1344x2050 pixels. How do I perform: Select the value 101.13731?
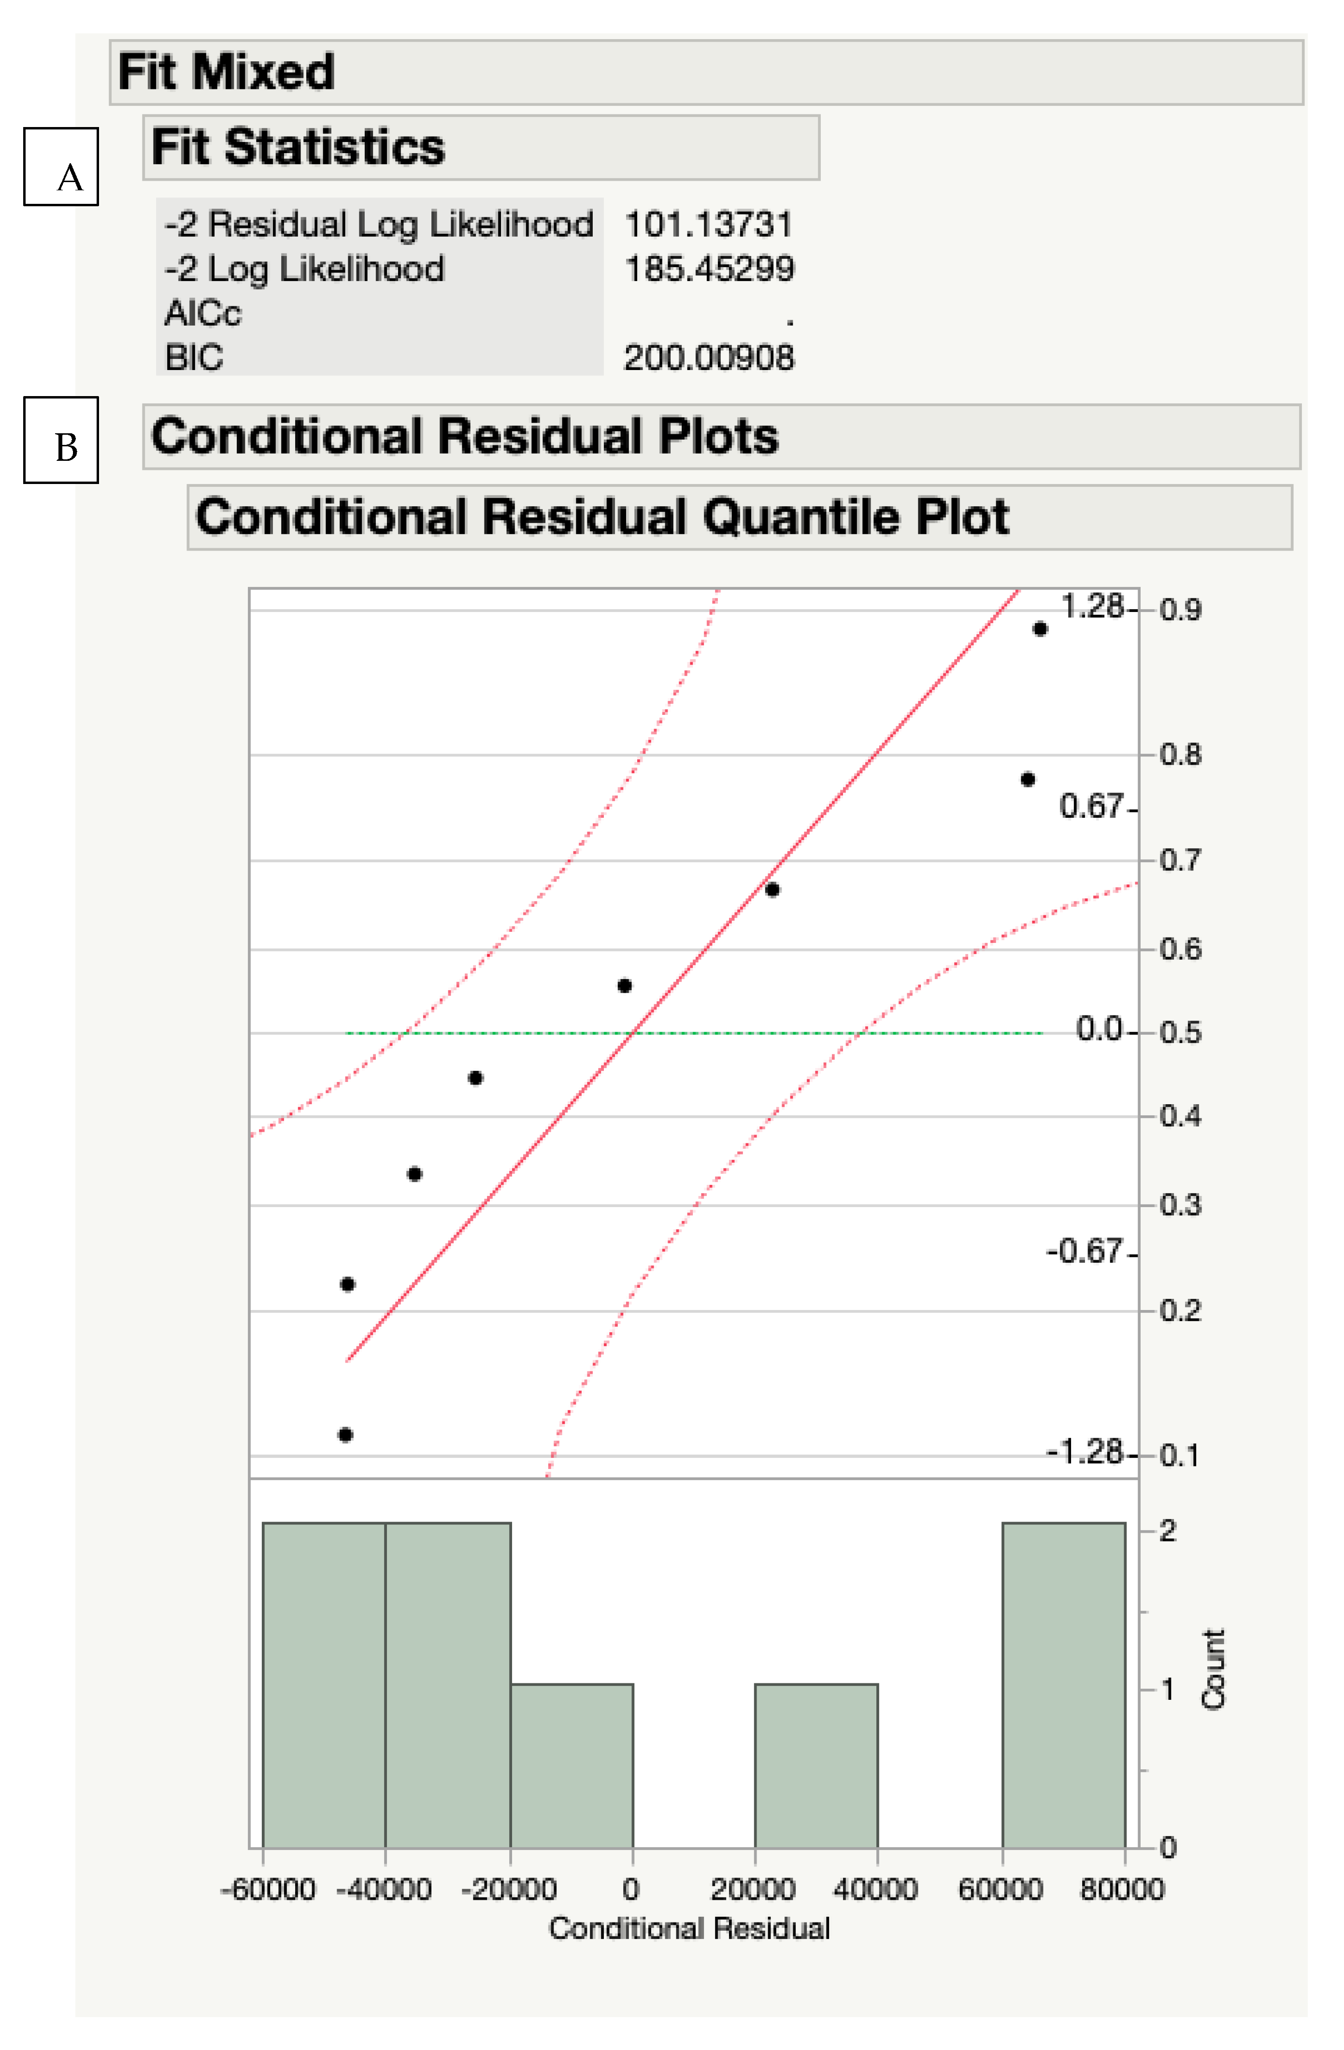(708, 225)
